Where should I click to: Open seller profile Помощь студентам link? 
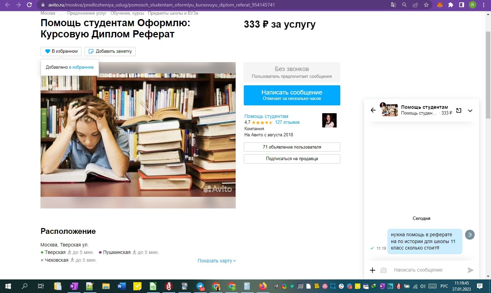pyautogui.click(x=266, y=116)
